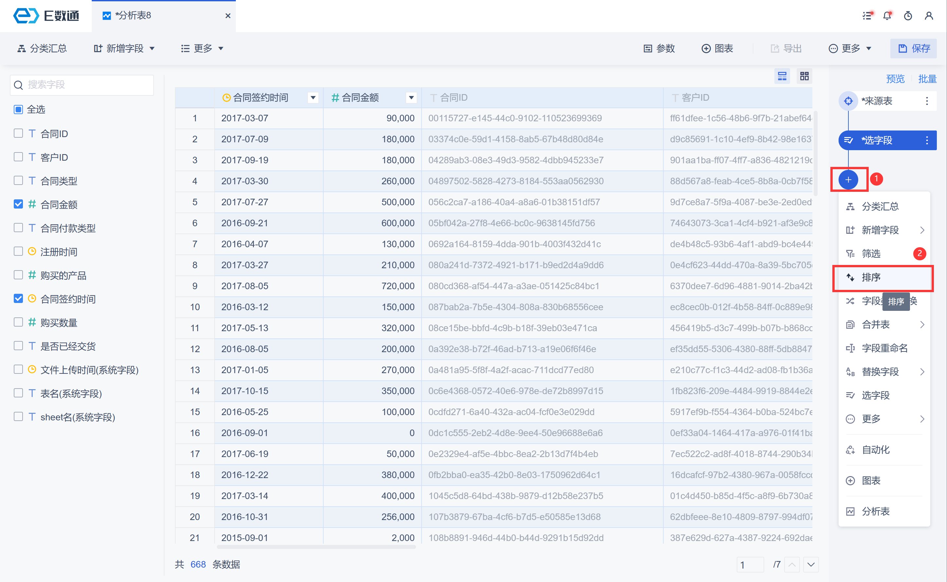Uncheck the 合同金额 field checkbox
Viewport: 947px width, 582px height.
pyautogui.click(x=18, y=204)
